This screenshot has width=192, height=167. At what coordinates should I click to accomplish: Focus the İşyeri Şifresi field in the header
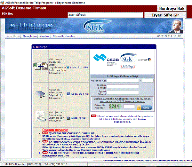pos(105,15)
